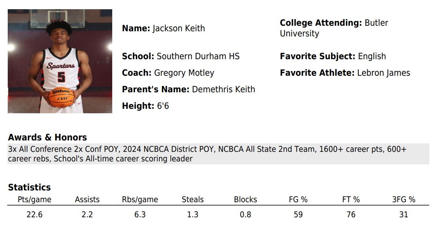This screenshot has height=225, width=436.
Task: Click the Steals column header
Action: click(x=193, y=199)
